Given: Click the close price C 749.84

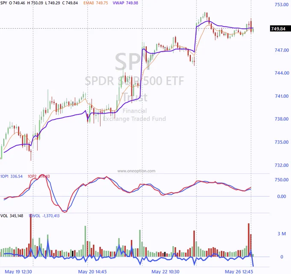Looking at the screenshot, I should [x=70, y=3].
